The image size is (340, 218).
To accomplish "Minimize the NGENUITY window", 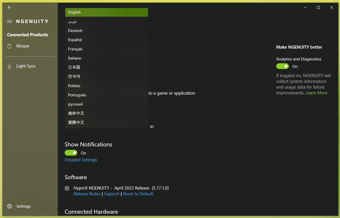I will (x=305, y=7).
